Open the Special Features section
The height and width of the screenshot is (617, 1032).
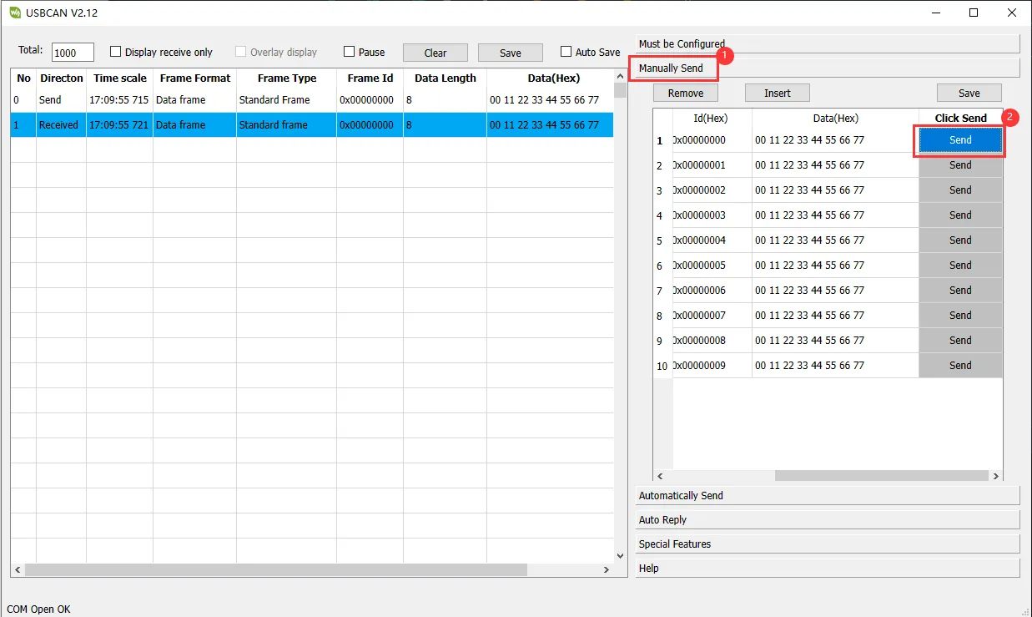click(826, 544)
